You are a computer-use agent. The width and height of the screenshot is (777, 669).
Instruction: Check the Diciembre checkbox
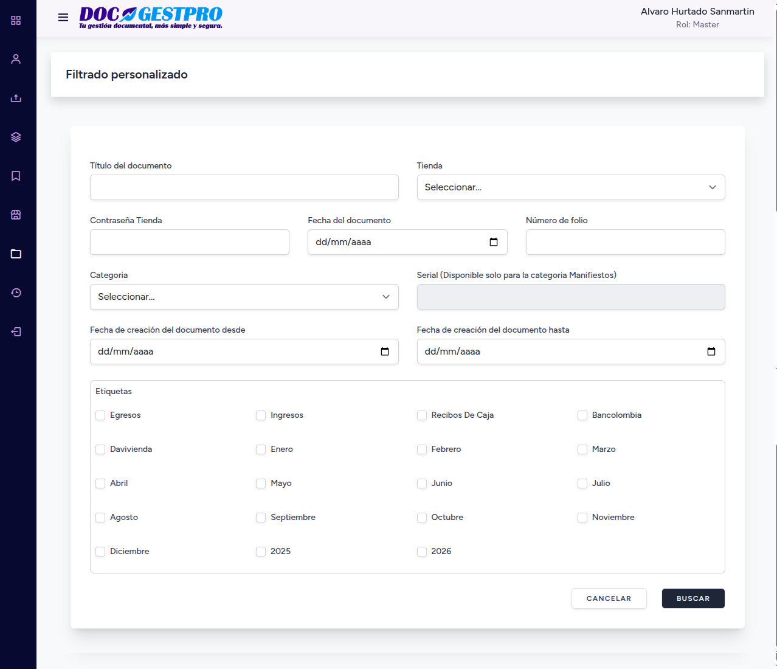[x=100, y=552]
